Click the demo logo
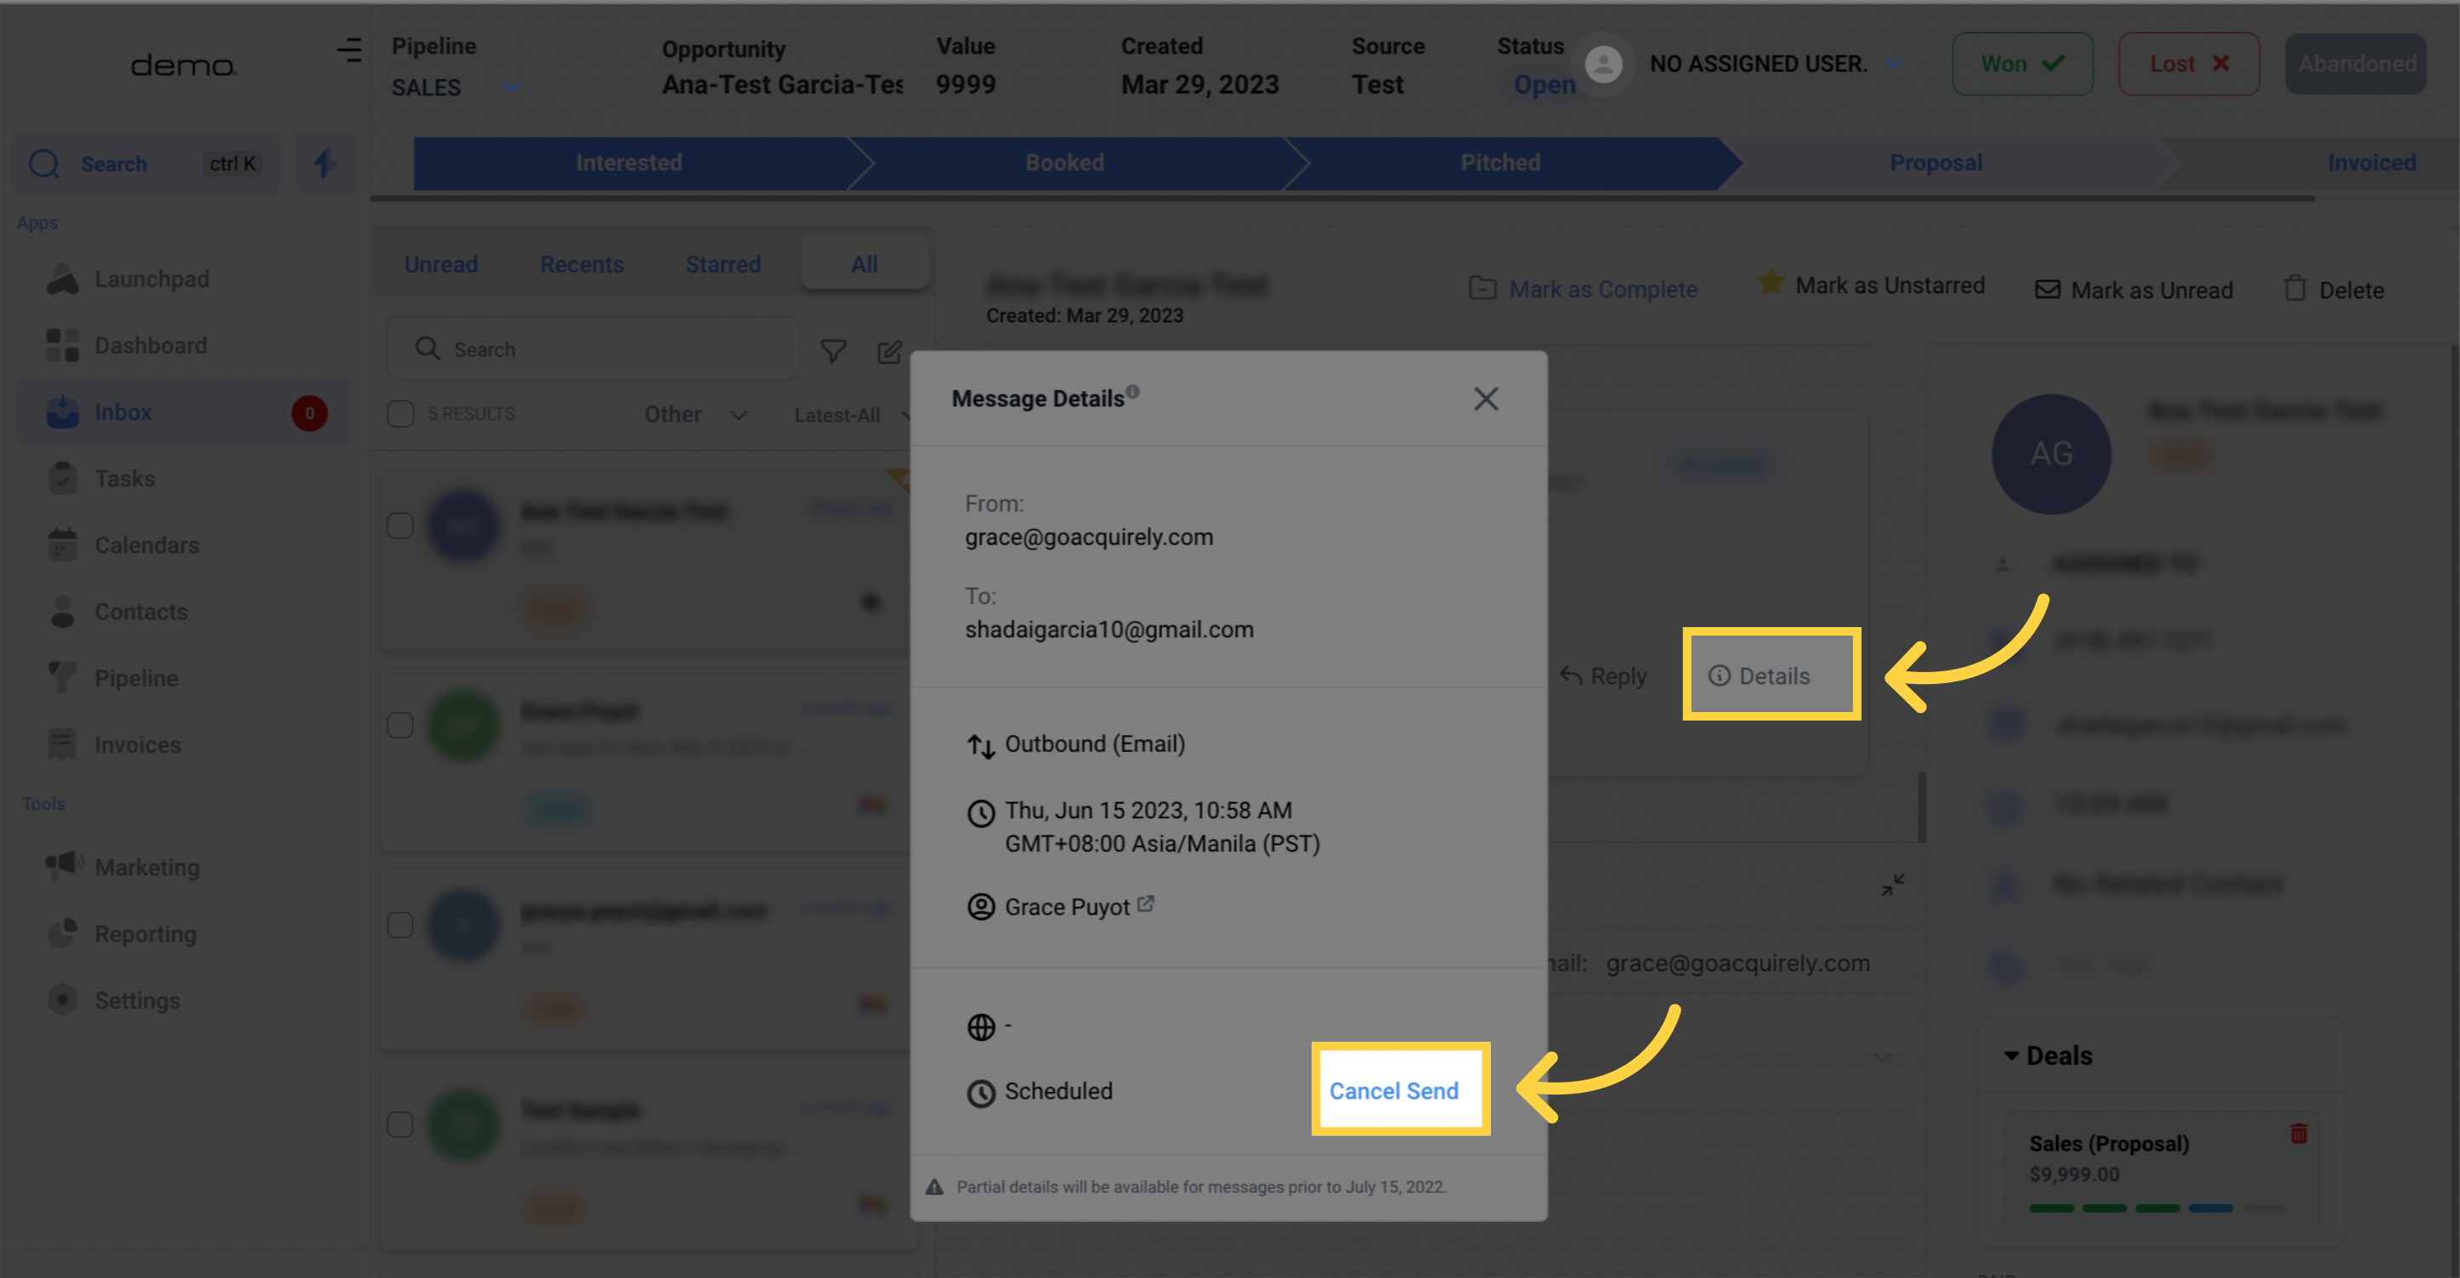2460x1278 pixels. click(183, 65)
